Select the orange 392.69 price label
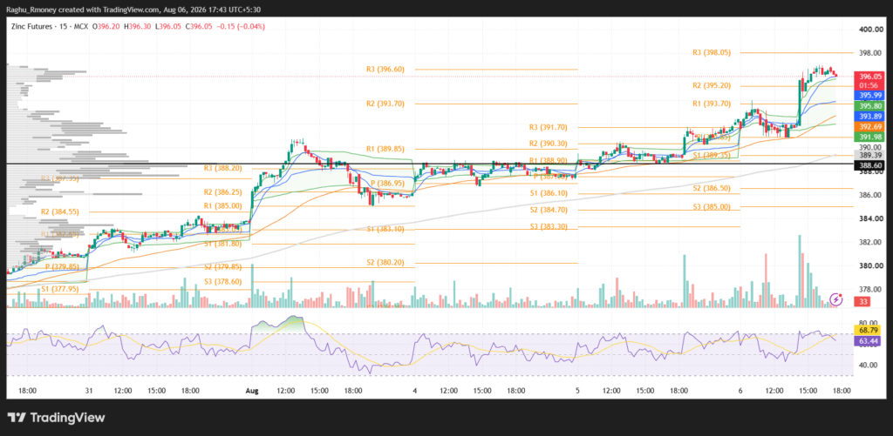This screenshot has width=893, height=436. click(x=870, y=126)
